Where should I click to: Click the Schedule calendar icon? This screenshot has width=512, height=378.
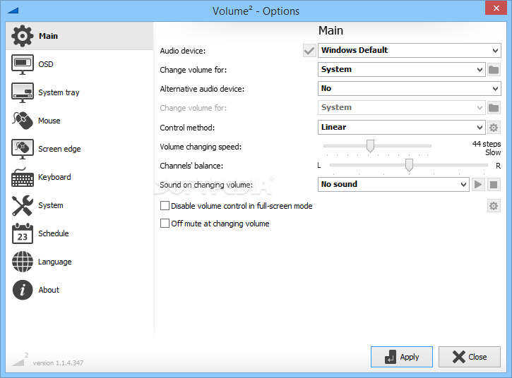[22, 233]
